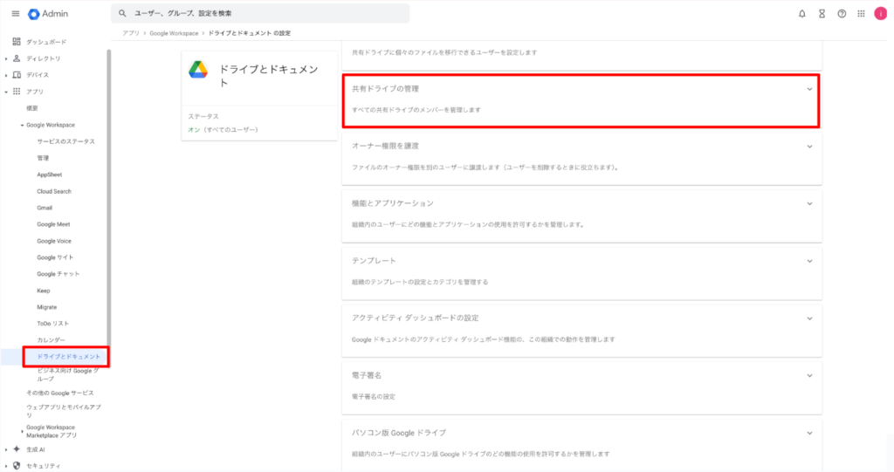Collapse the Google Workspace tree item
Image resolution: width=894 pixels, height=472 pixels.
click(22, 125)
